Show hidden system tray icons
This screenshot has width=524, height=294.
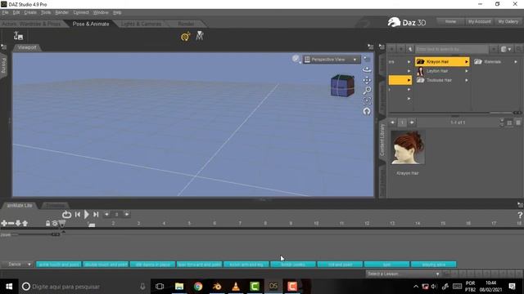416,287
